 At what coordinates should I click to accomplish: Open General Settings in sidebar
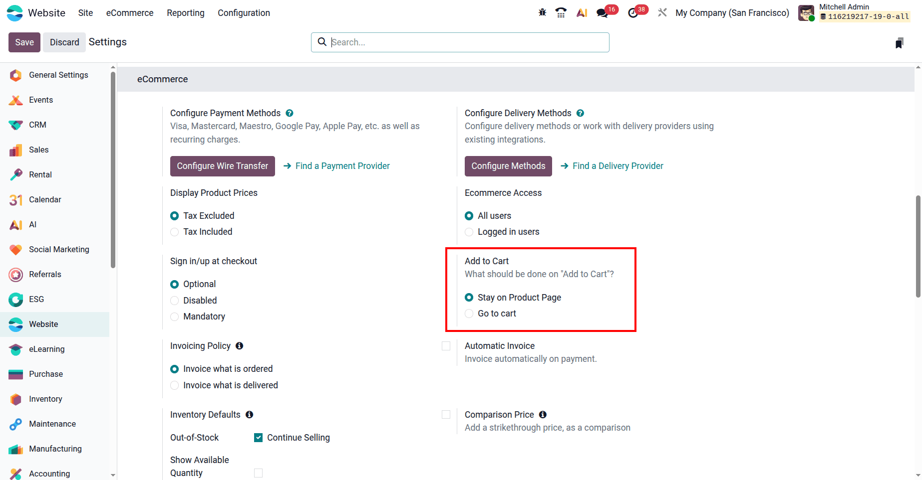tap(54, 75)
